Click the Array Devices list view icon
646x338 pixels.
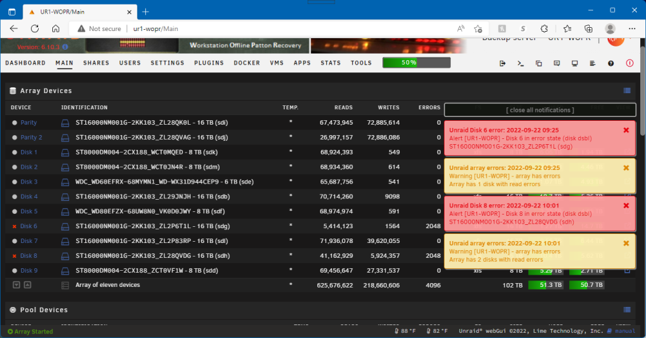[627, 90]
